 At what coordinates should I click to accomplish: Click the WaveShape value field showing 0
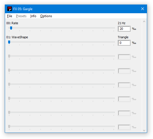[124, 43]
